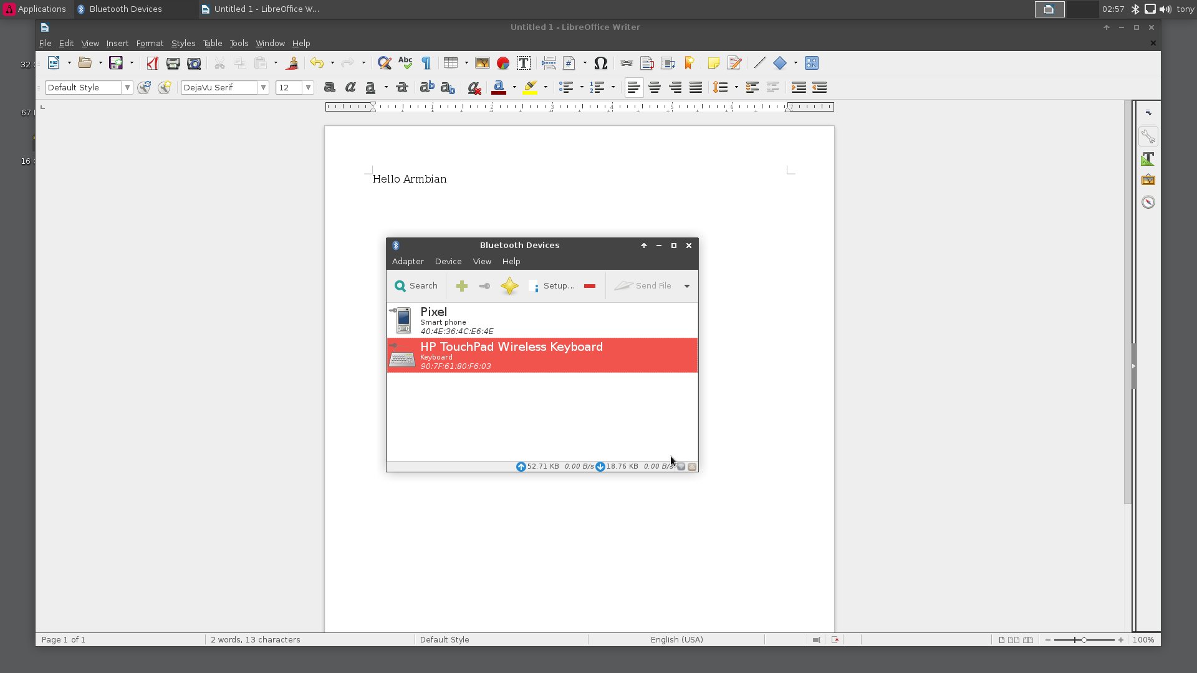Click the Untitled 1 LibreOffice taskbar button
1197x673 pixels.
261,9
